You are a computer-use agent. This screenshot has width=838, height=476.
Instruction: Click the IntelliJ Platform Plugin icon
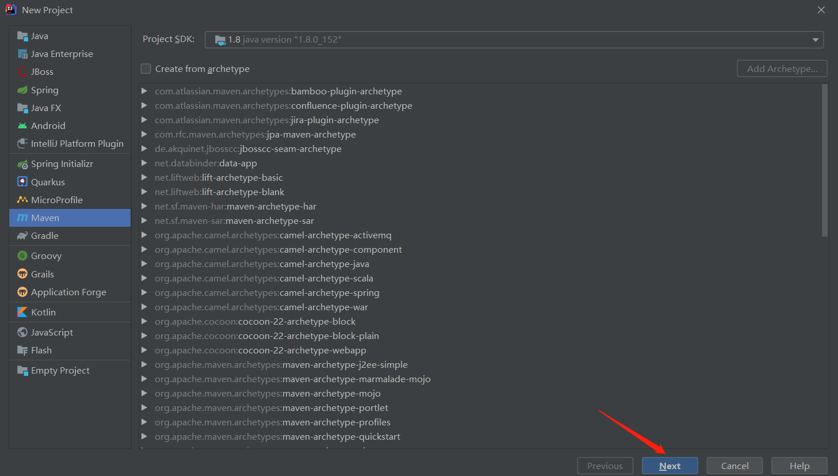(22, 143)
